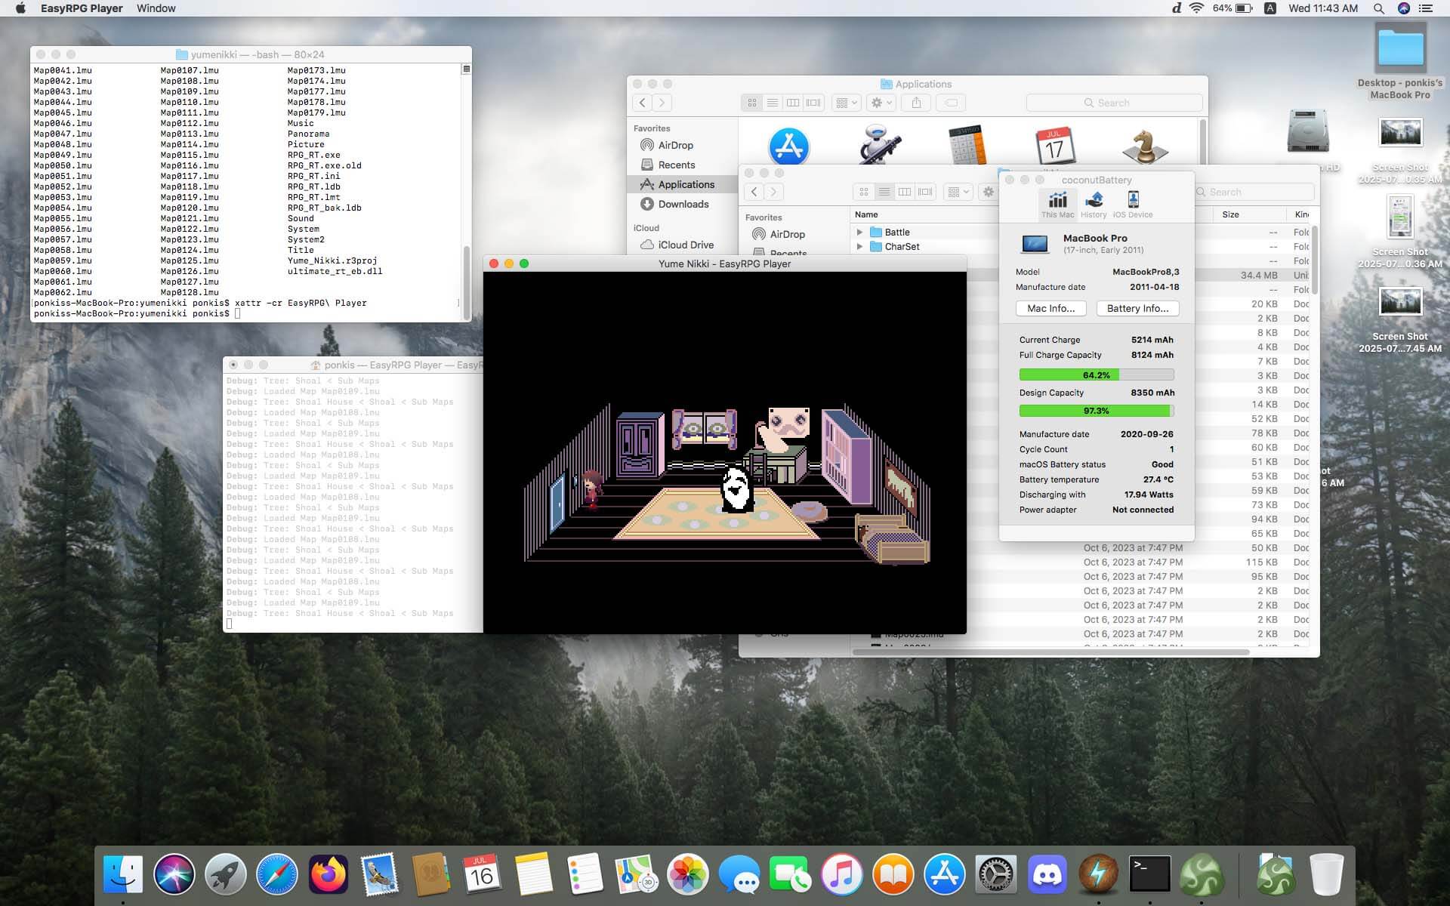Click the Search field in Applications window
Viewport: 1450px width, 906px height.
coord(1114,103)
